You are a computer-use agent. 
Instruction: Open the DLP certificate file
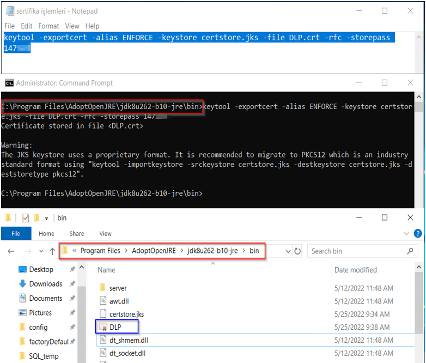pyautogui.click(x=115, y=327)
